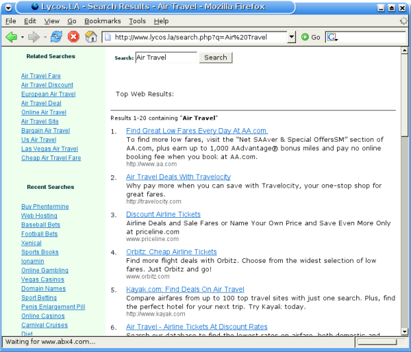This screenshot has width=411, height=352.
Task: Click the status bar progress meter
Action: 377,342
